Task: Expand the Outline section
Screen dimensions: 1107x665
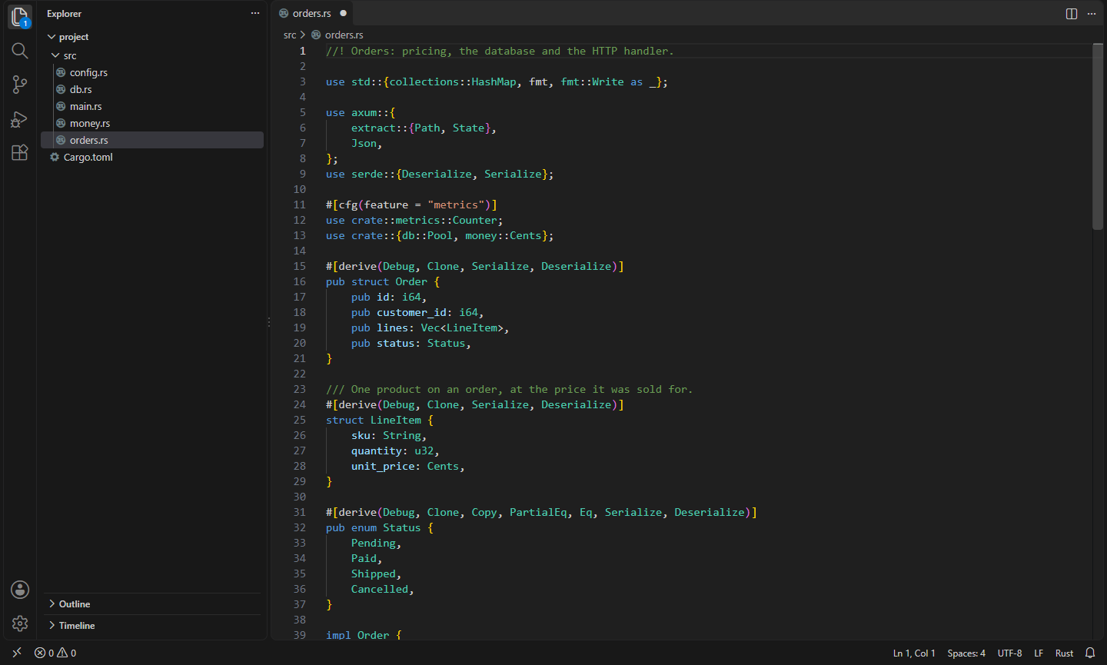Action: pos(152,604)
